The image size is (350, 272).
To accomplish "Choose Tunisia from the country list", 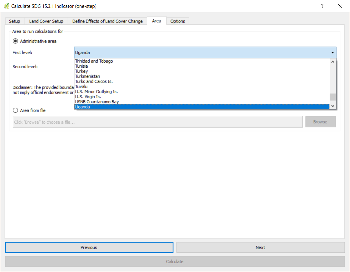I will (81, 66).
